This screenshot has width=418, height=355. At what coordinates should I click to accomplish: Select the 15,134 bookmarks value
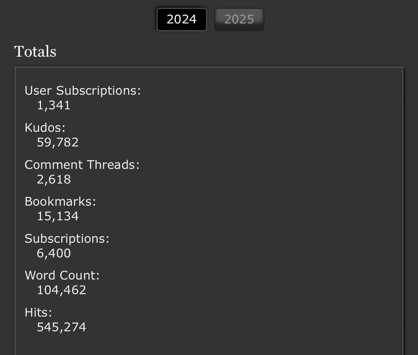[58, 216]
